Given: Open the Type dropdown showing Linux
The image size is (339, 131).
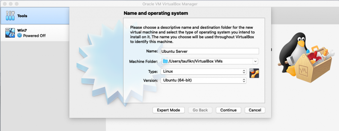Looking at the screenshot, I should (x=204, y=71).
